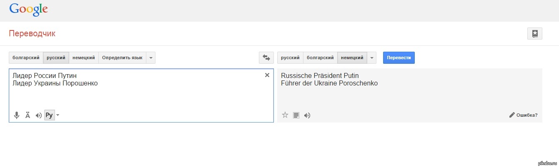Viewport: 559px width, 168px height.
Task: Open the special characters Ä keyboard
Action: 28,115
